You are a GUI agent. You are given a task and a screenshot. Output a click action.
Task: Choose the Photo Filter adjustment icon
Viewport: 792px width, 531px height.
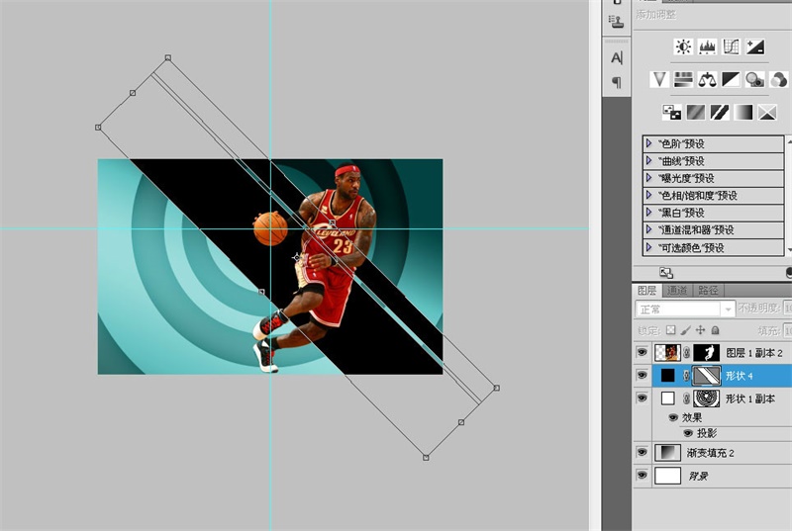pos(755,79)
